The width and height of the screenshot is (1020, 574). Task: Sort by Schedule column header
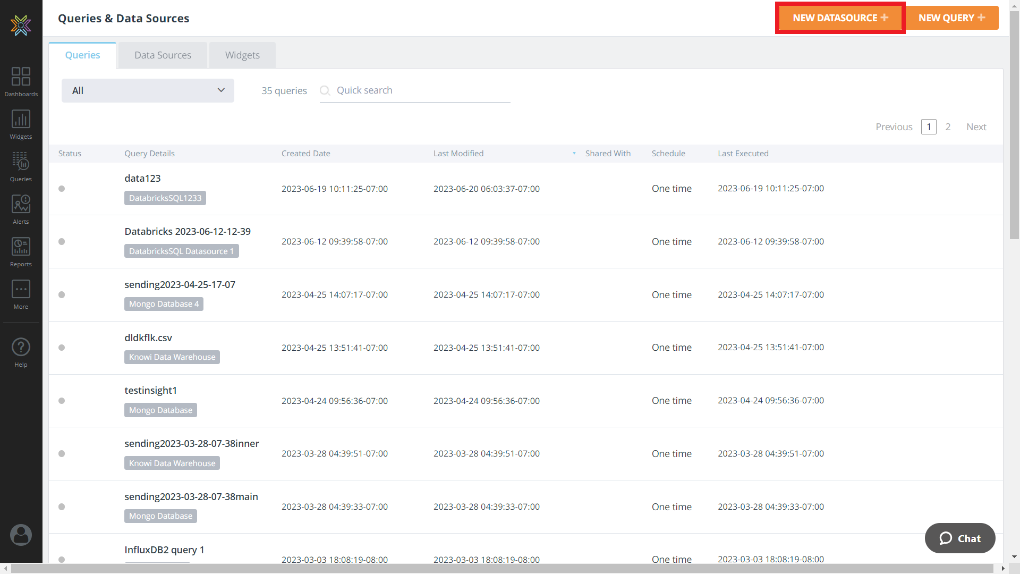[668, 154]
